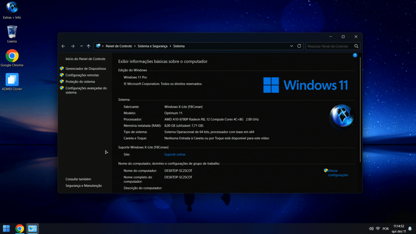
Task: Expand the Painel de Controle breadcrumb chevron
Action: (135, 46)
